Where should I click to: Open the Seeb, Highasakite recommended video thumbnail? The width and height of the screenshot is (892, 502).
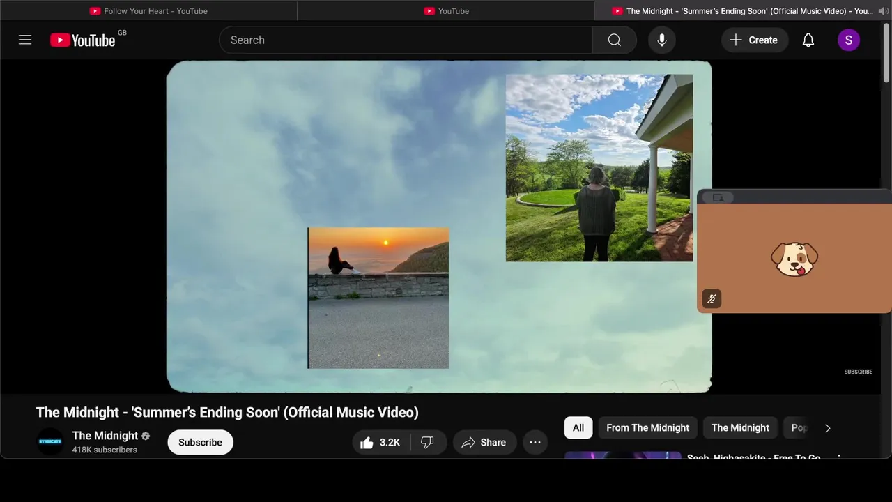coord(623,455)
